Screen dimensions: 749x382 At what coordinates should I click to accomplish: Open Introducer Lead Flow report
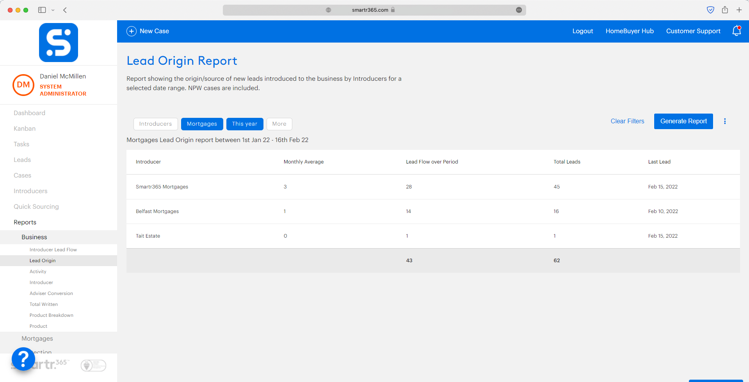click(x=53, y=250)
